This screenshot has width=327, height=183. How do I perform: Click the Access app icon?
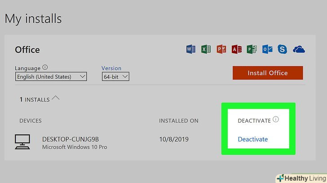pos(237,49)
